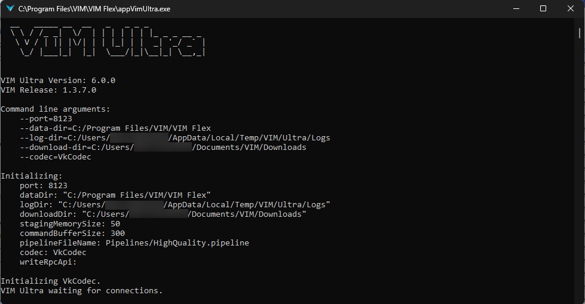The width and height of the screenshot is (585, 304).
Task: Maximize the appVimUltra console window
Action: tap(543, 8)
